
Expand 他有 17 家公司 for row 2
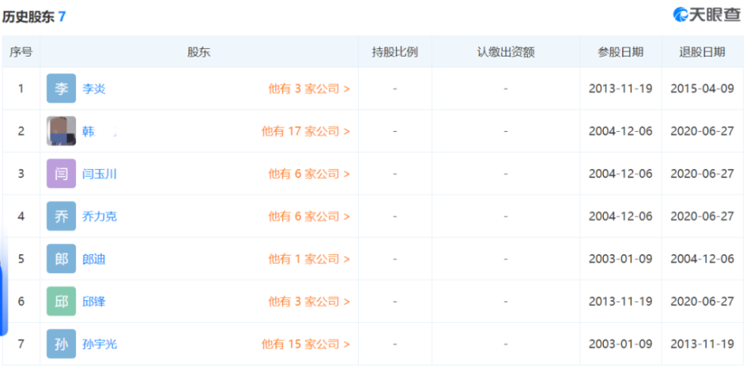click(305, 131)
